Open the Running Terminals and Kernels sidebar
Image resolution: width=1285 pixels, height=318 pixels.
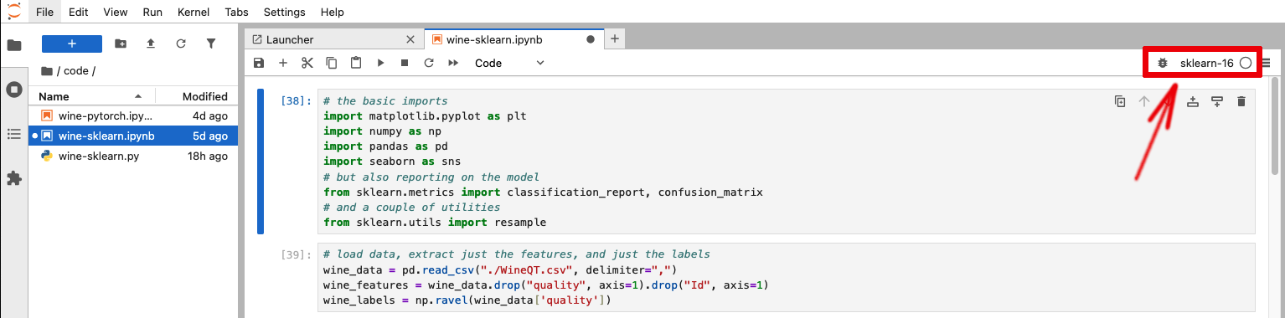(x=14, y=89)
